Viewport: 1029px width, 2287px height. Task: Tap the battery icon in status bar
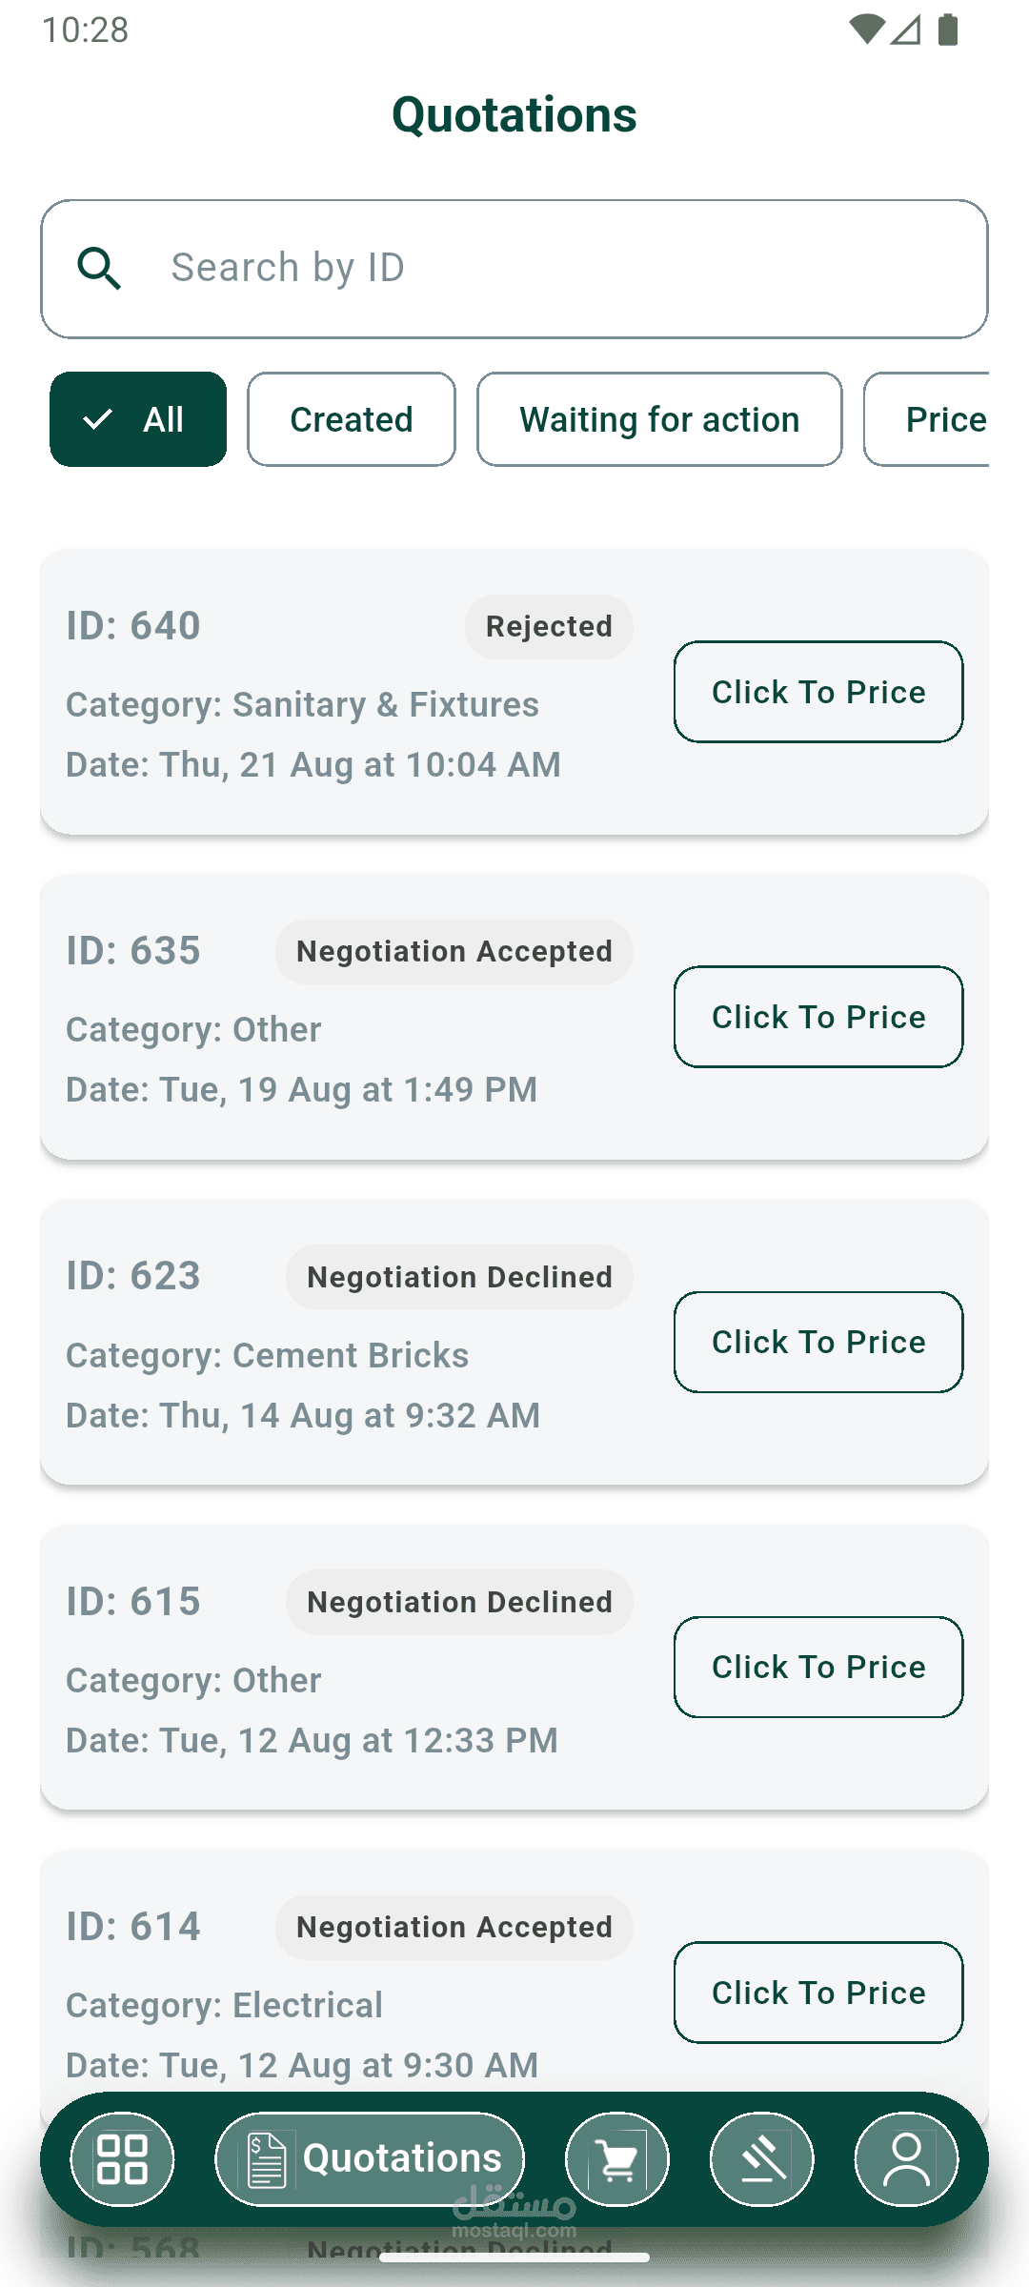[947, 30]
